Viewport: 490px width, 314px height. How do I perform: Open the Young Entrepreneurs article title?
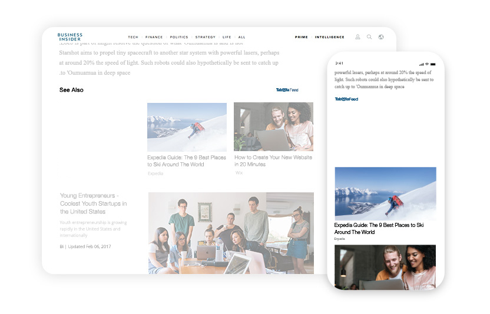pyautogui.click(x=90, y=203)
